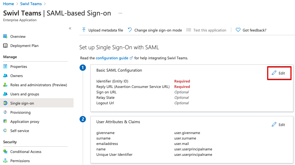Click Got feedback?

[x=251, y=30]
